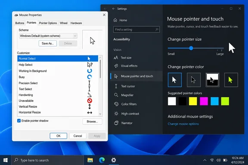248x165 pixels.
Task: Click Cancel in Mouse Properties
Action: click(77, 136)
